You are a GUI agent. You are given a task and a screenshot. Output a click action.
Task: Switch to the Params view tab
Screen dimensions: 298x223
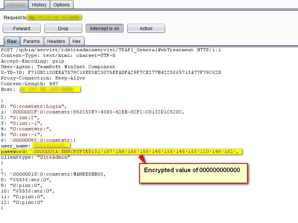click(x=31, y=41)
